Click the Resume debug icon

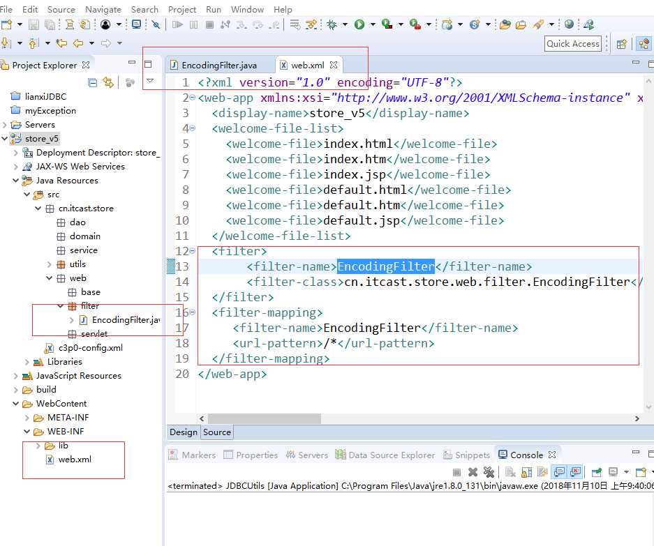coord(177,24)
